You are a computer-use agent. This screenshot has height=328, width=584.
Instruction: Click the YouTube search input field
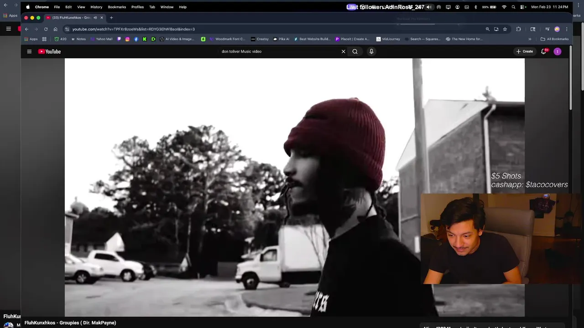[279, 51]
